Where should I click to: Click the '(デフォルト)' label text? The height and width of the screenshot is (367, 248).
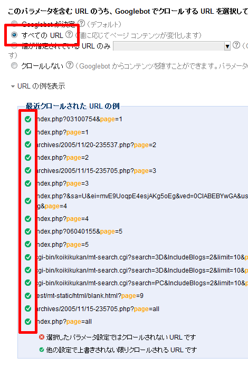coord(104,24)
